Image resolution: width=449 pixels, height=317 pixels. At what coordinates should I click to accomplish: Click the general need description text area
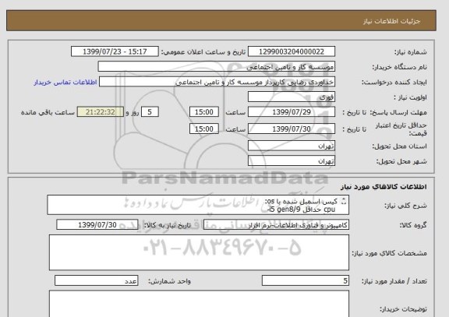coord(198,205)
